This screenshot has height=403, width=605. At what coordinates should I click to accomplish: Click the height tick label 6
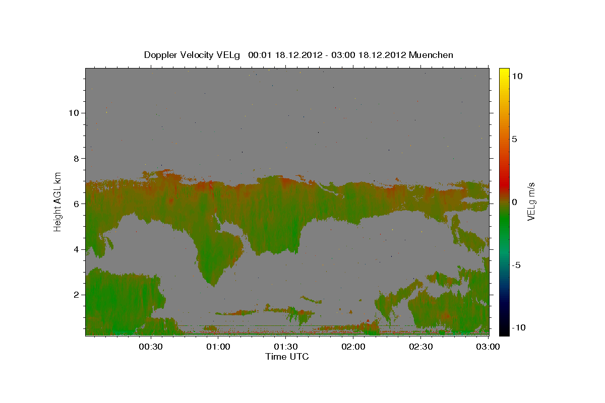coord(76,204)
